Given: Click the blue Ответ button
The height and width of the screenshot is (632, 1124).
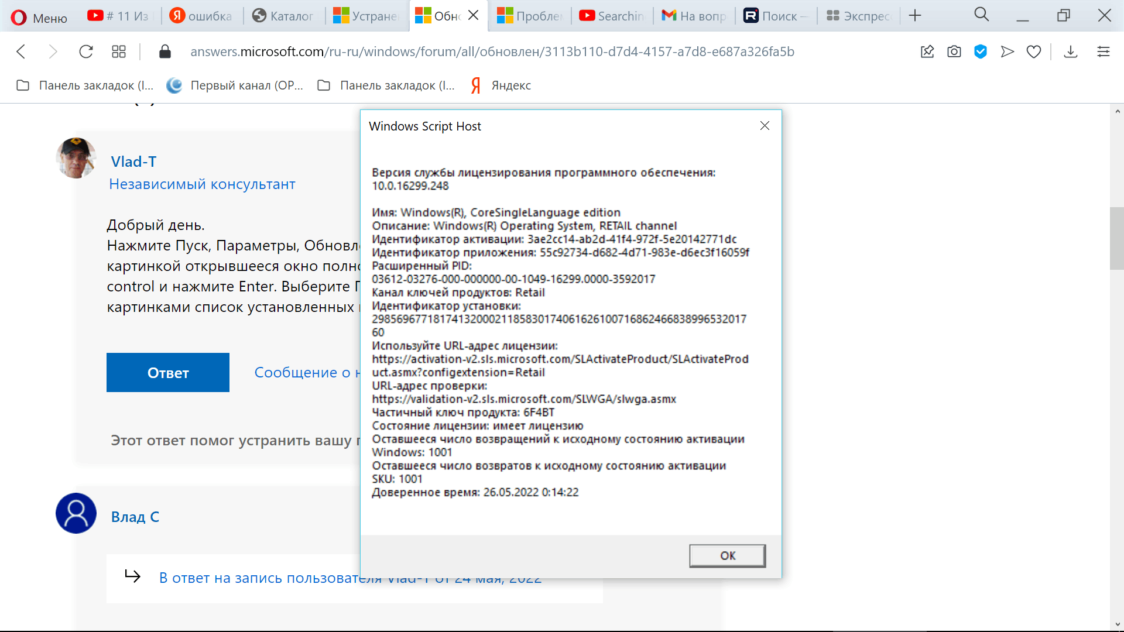Looking at the screenshot, I should tap(168, 373).
